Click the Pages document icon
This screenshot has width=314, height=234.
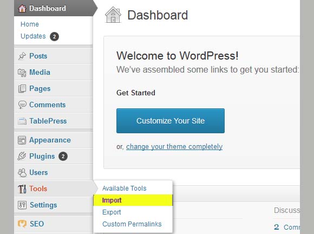(22, 88)
